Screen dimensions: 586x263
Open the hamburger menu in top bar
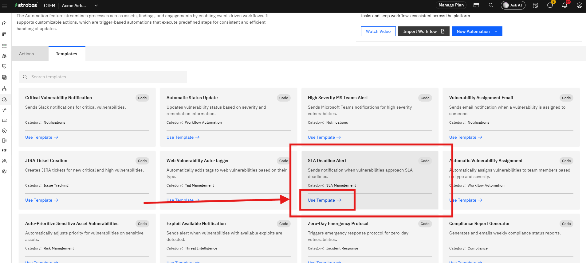pos(4,6)
